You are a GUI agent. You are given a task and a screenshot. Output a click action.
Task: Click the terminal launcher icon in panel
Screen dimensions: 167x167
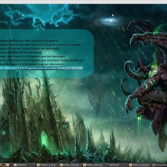point(3,165)
